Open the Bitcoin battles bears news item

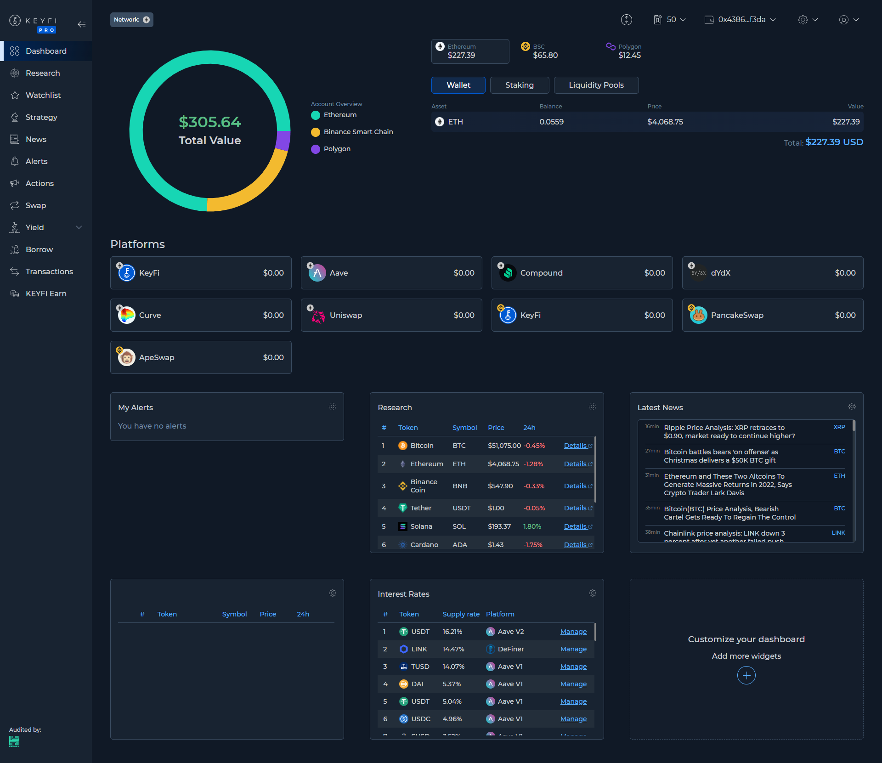[745, 456]
